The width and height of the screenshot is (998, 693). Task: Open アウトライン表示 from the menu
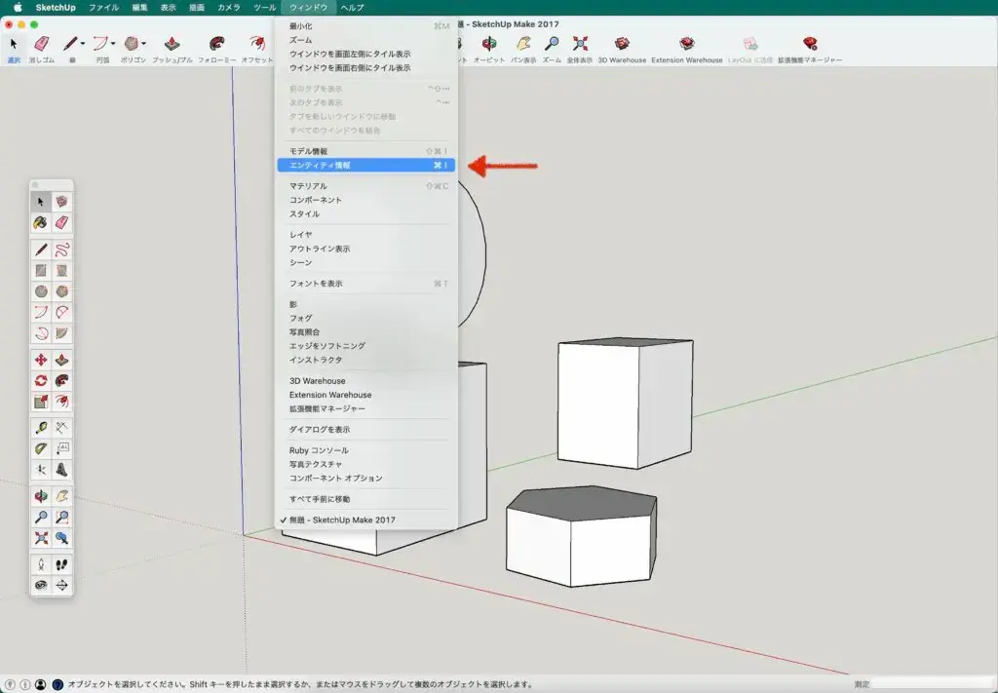[366, 249]
